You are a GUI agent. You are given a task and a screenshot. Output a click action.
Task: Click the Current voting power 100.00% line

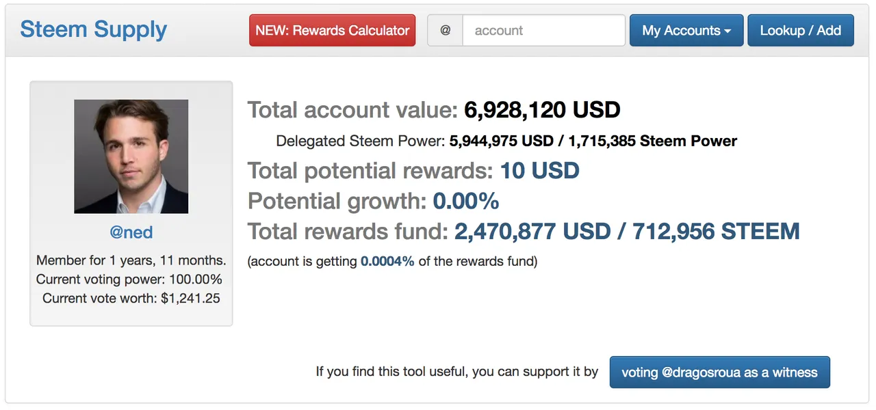pyautogui.click(x=129, y=279)
